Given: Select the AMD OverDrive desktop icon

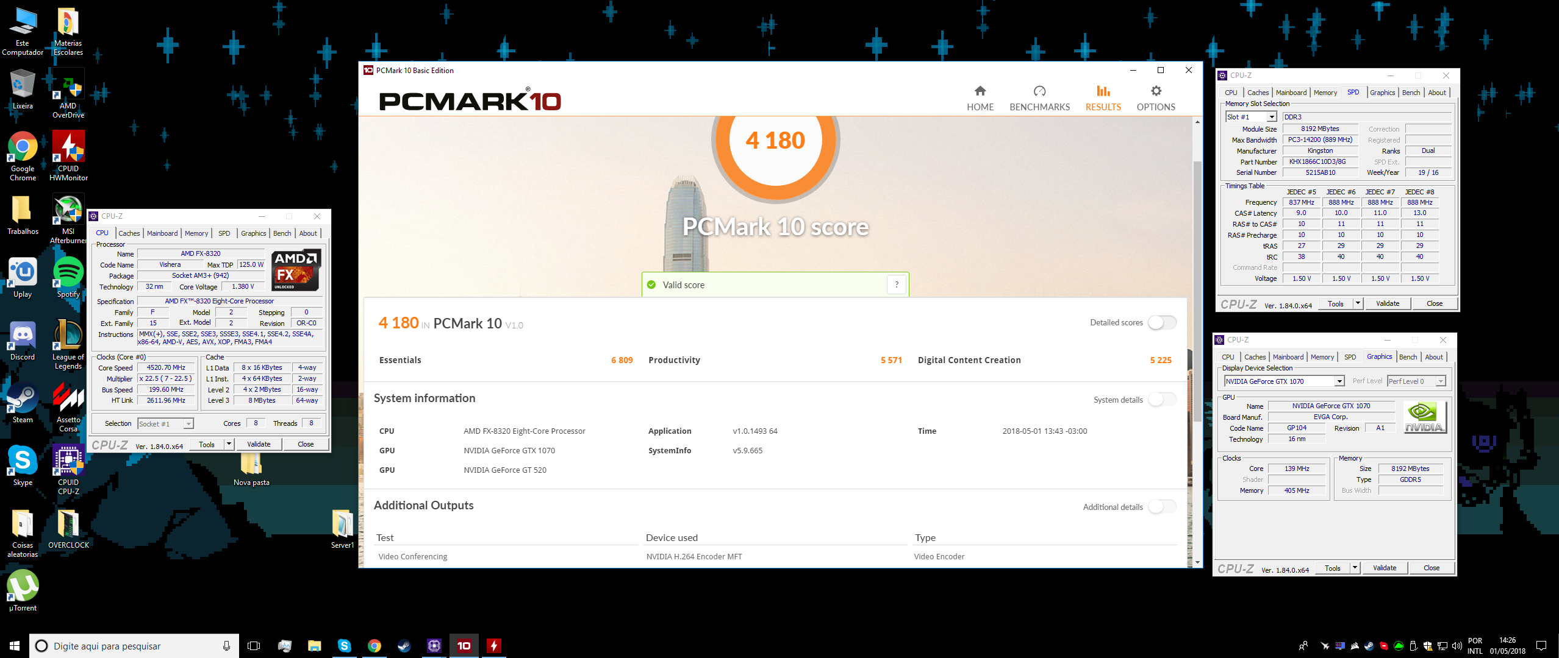Looking at the screenshot, I should coord(68,94).
